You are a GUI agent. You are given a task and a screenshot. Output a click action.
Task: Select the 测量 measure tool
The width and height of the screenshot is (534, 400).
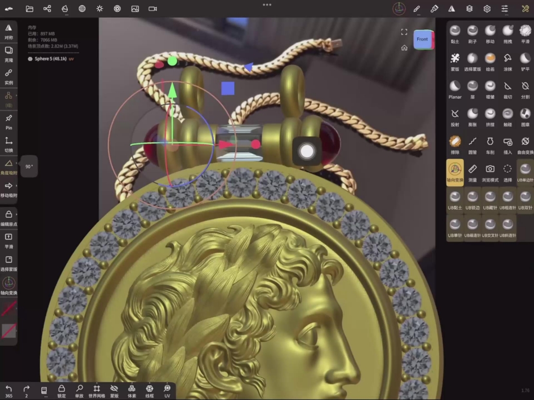[472, 173]
